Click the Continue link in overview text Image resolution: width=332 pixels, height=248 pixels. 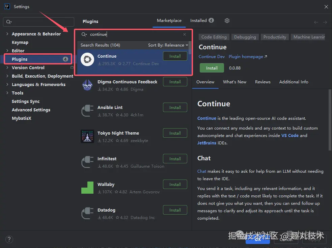[206, 118]
